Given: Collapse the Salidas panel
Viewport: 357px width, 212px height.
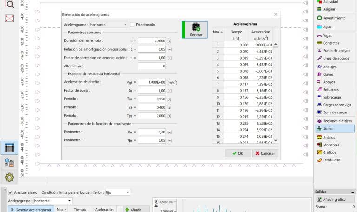Looking at the screenshot, I should click(353, 192).
